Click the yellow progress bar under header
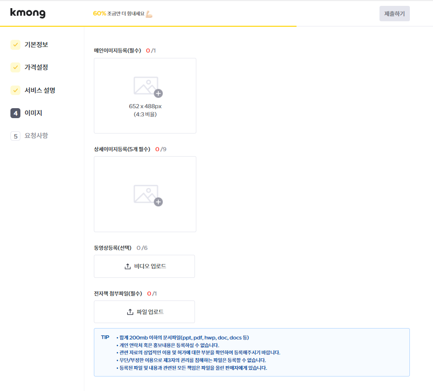433x391 pixels. [148, 26]
